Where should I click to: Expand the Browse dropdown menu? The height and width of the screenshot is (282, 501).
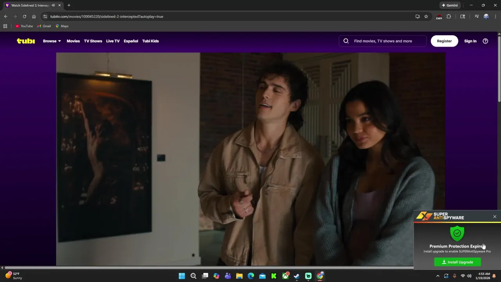[x=52, y=41]
